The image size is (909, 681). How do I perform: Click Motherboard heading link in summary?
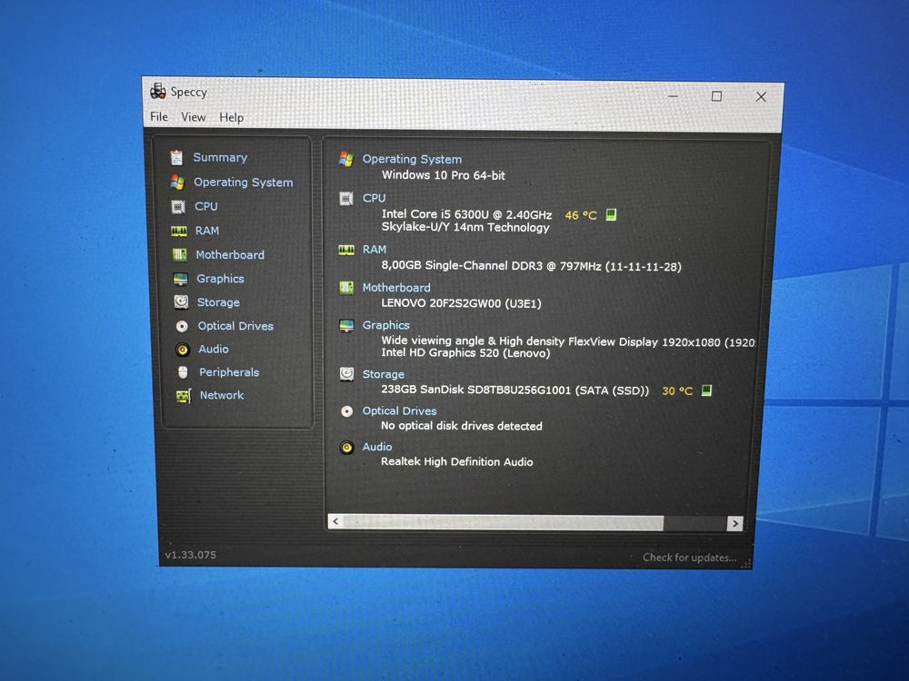396,288
